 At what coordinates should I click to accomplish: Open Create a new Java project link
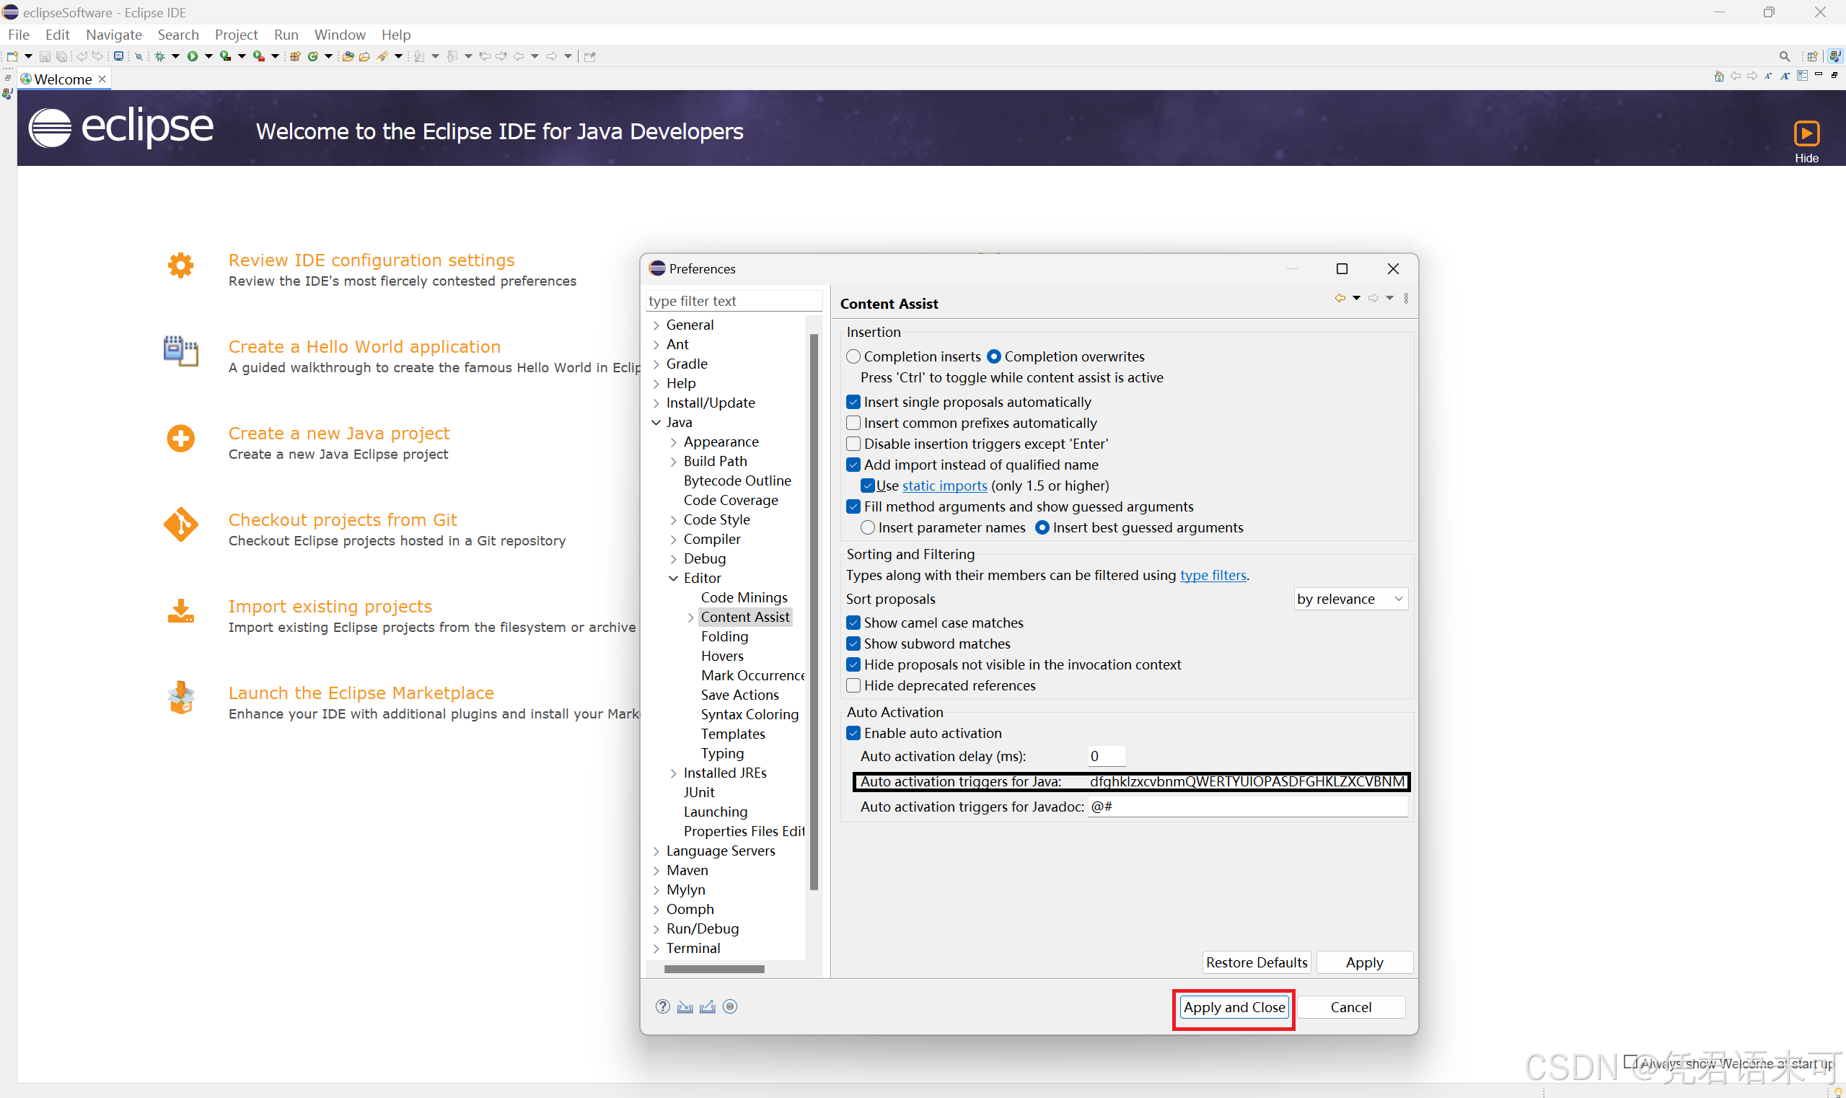tap(339, 434)
